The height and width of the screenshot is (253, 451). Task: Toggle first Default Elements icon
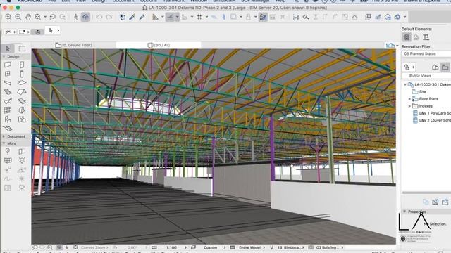click(407, 37)
